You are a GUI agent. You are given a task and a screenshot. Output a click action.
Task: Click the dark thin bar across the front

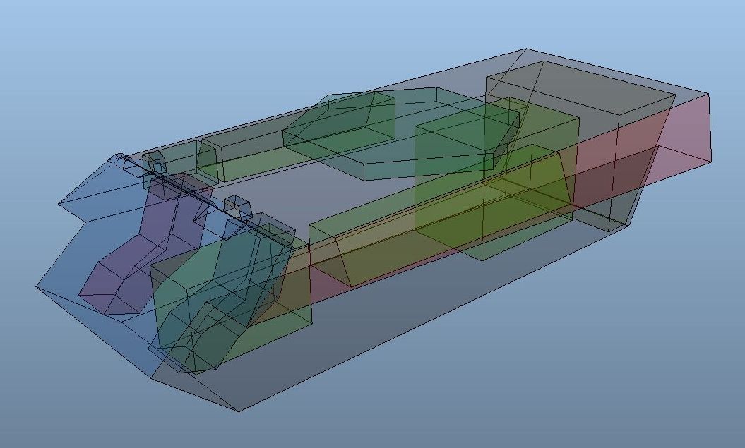point(205,198)
